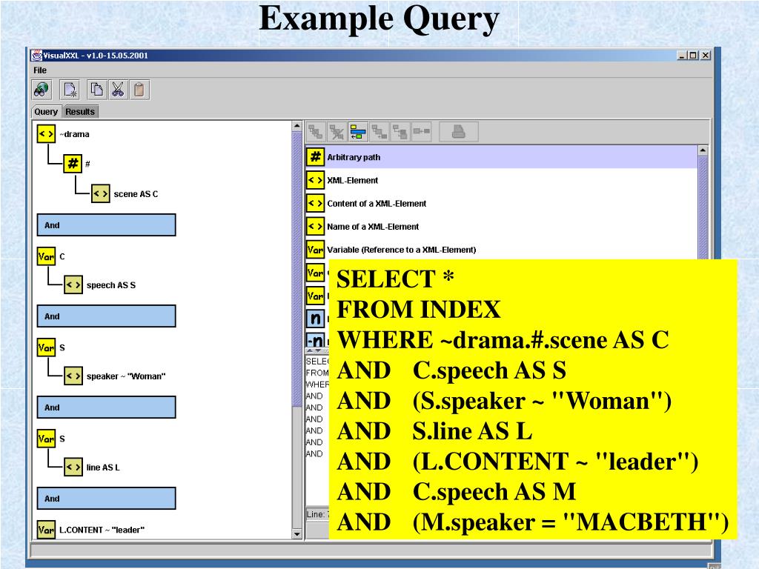Select the Var C variable node
Viewport: 759px width, 569px height.
(x=51, y=256)
